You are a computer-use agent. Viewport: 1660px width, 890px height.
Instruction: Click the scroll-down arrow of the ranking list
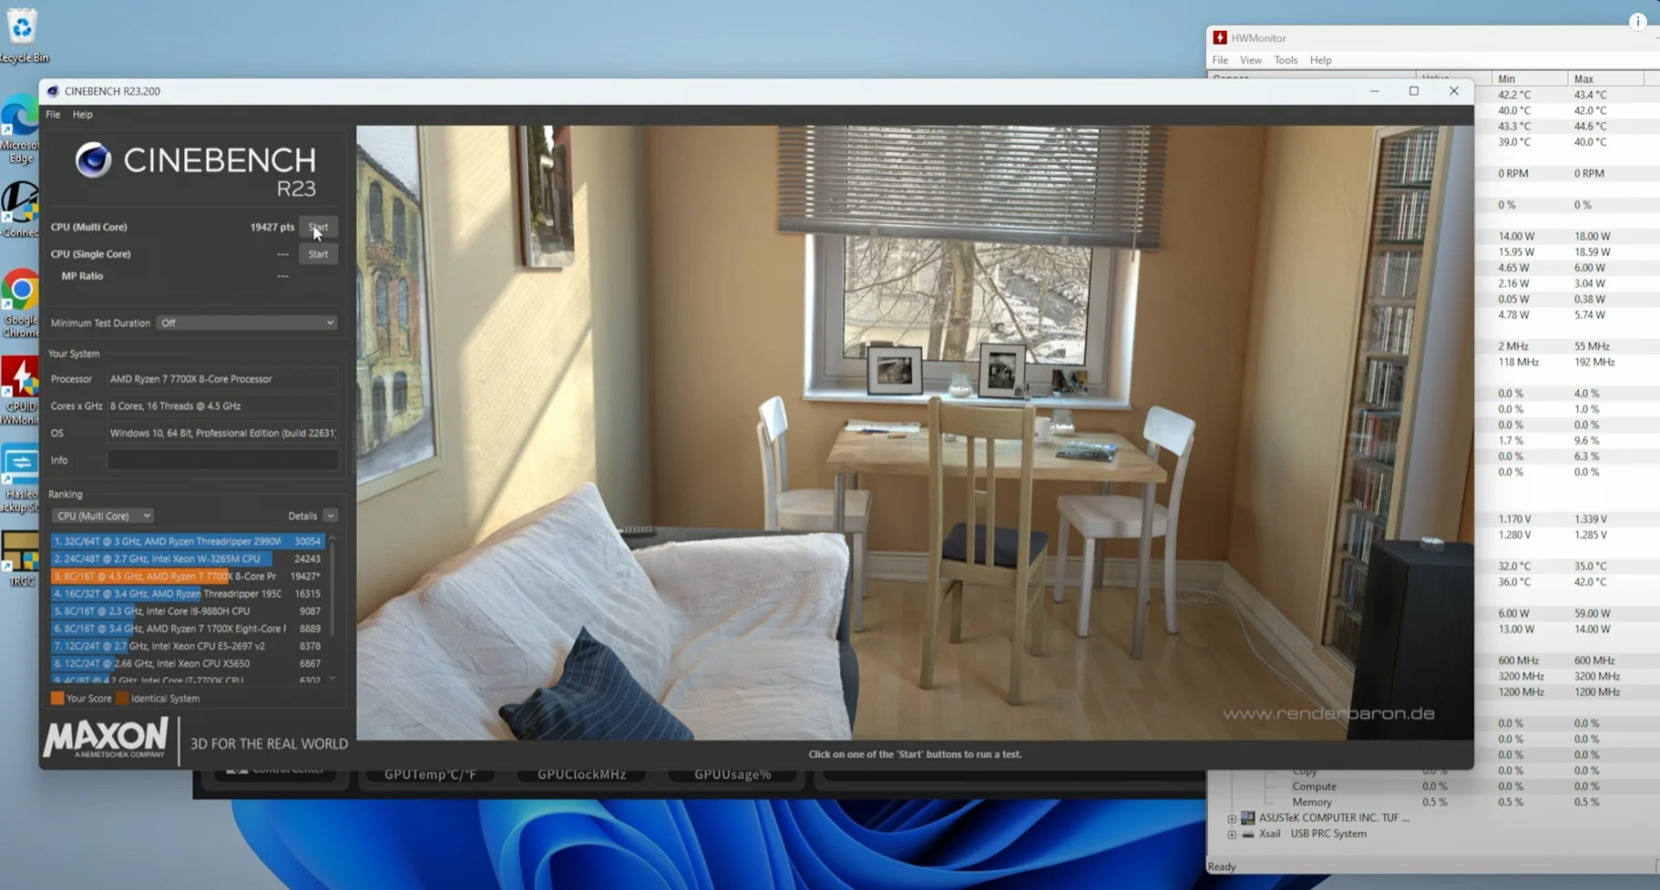point(332,679)
